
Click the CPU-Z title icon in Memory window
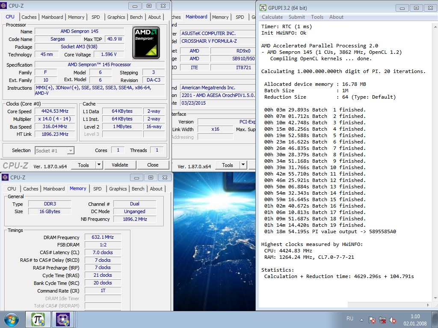tap(5, 177)
